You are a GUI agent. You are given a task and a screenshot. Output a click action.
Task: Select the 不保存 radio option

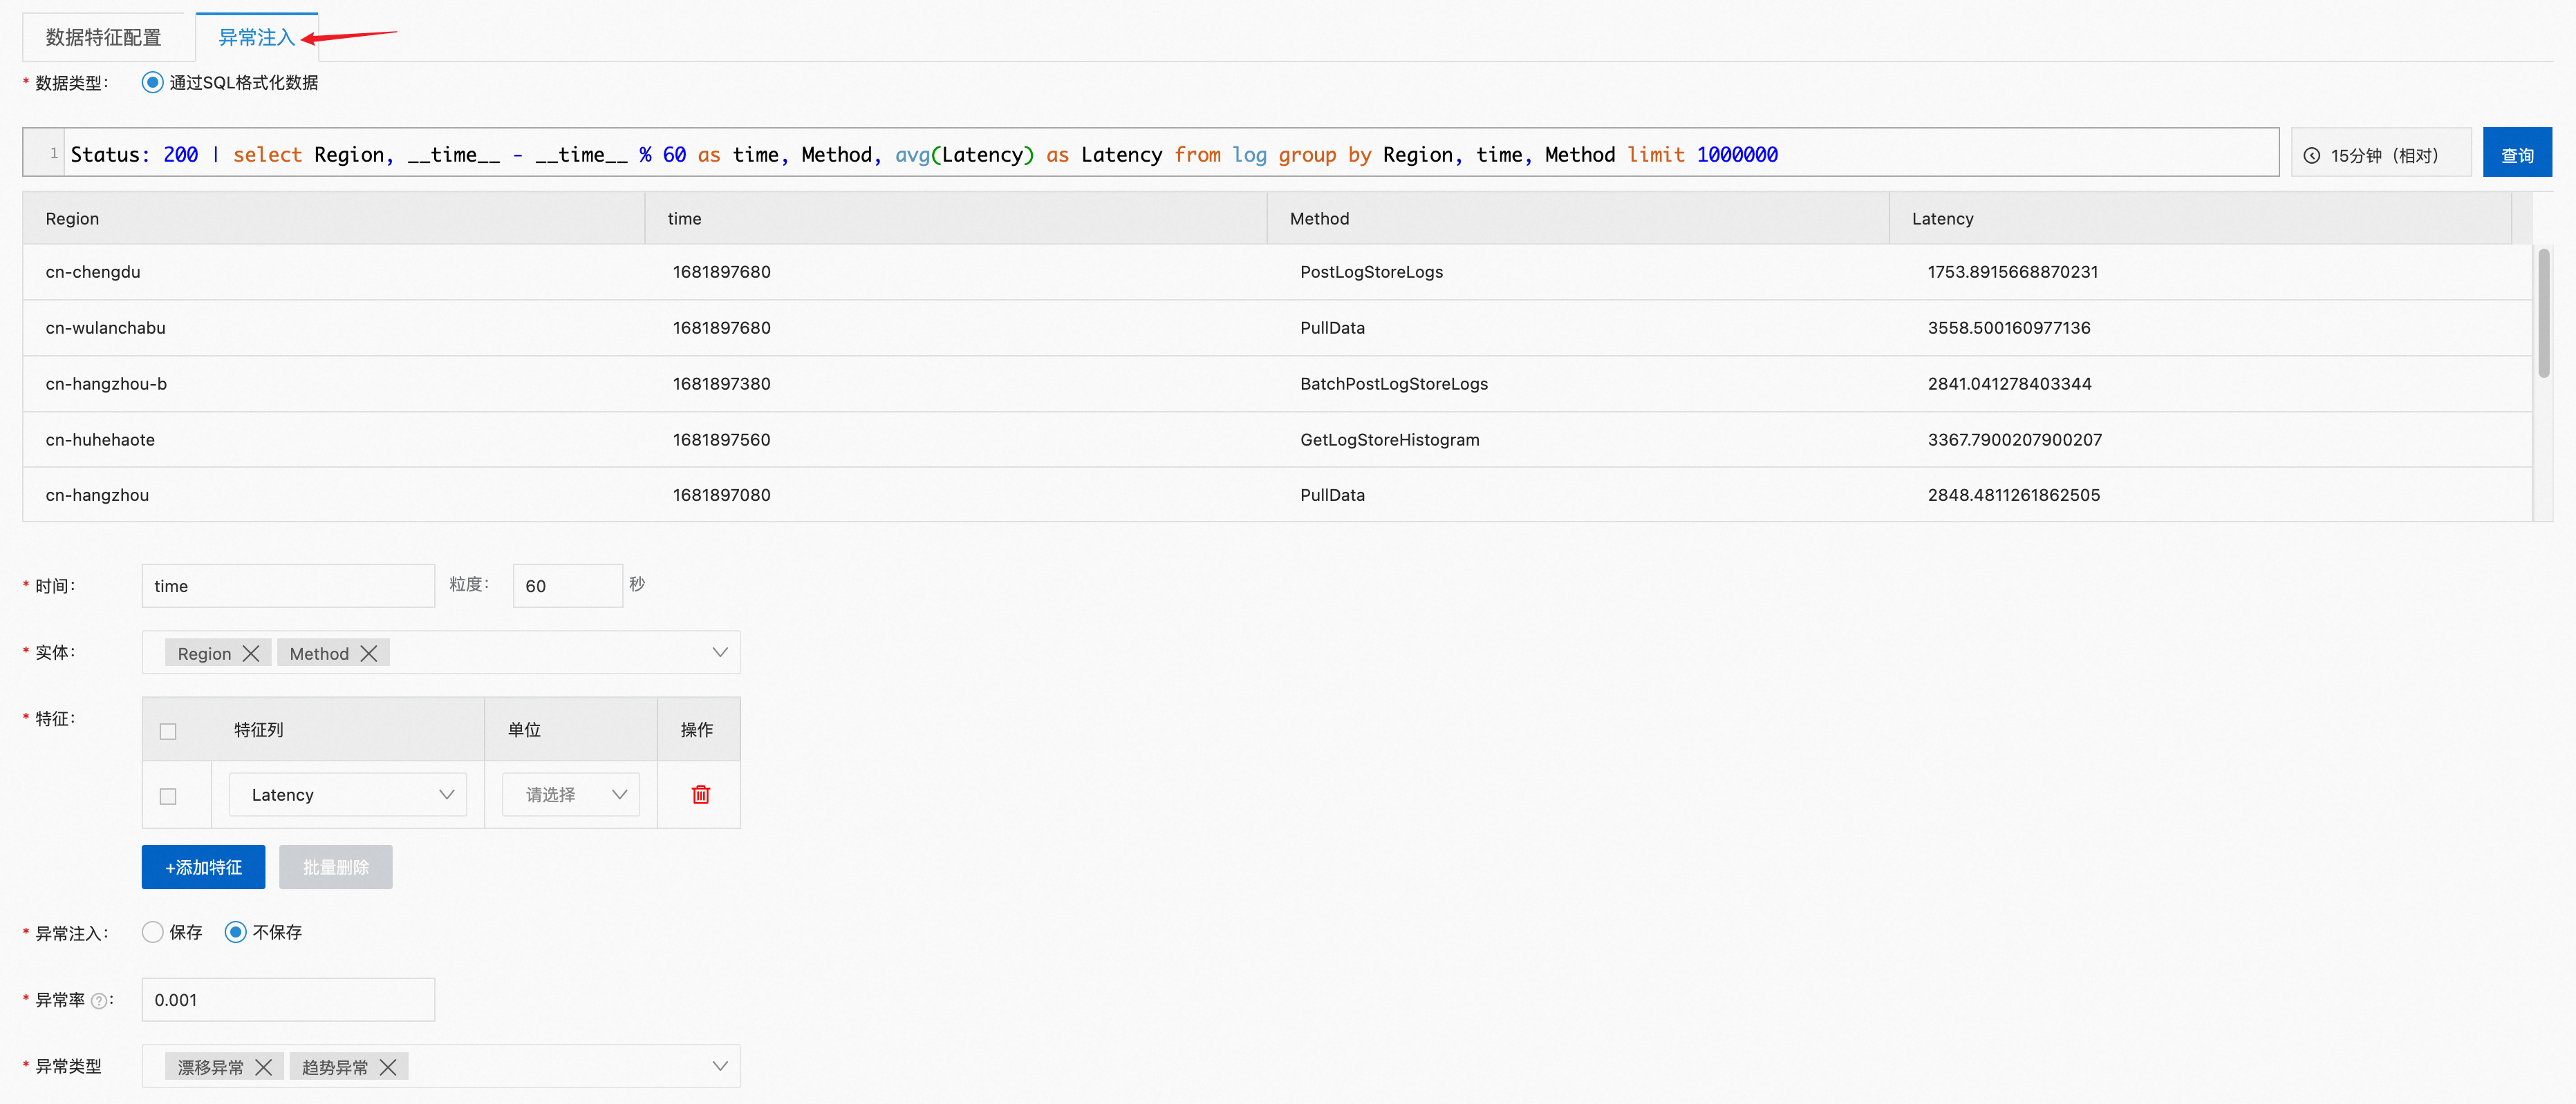(x=236, y=932)
